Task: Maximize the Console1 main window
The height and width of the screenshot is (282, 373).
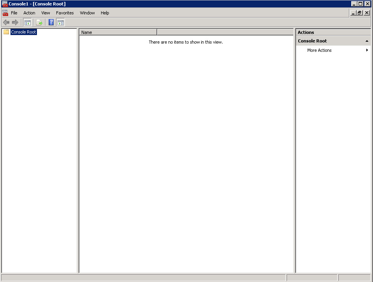Action: tap(361, 4)
